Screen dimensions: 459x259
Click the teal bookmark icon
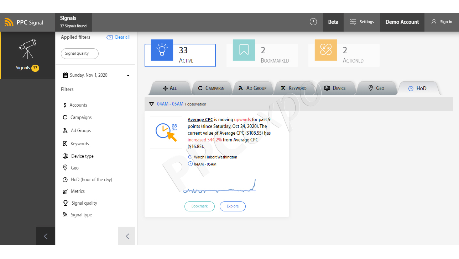coord(244,50)
